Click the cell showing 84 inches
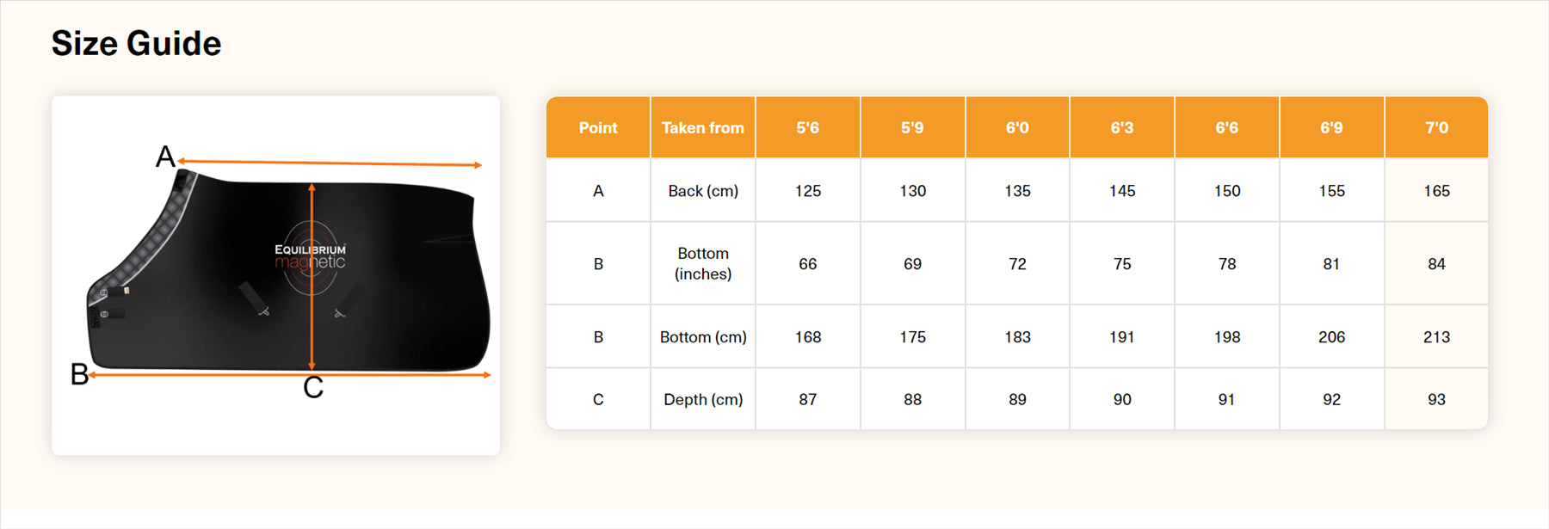Viewport: 1549px width, 529px height. tap(1436, 264)
